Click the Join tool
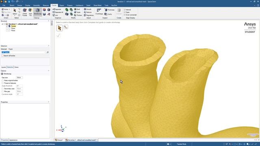 coord(55,15)
